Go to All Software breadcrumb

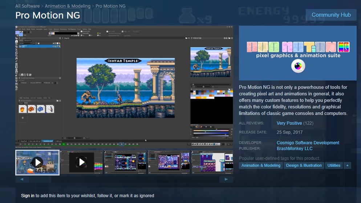coord(28,6)
